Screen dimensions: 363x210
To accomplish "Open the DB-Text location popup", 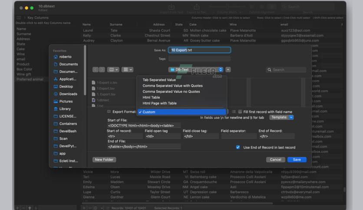I will (196, 69).
